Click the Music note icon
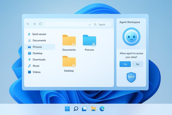 coord(29,66)
